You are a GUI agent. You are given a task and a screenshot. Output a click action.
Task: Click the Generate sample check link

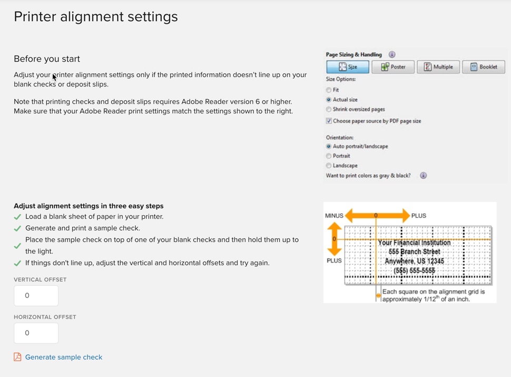pos(63,357)
